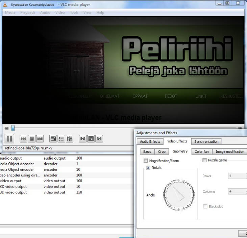Open the Tools menu

74,13
